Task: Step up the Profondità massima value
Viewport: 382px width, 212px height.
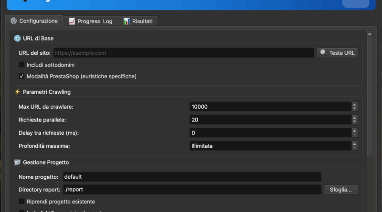Action: coord(354,143)
